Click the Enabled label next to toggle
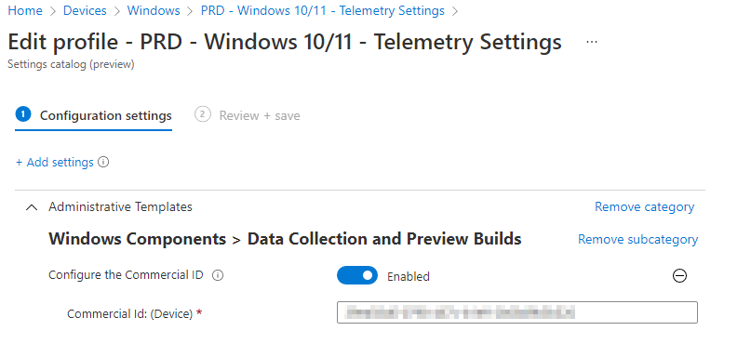This screenshot has width=751, height=344. (x=408, y=276)
